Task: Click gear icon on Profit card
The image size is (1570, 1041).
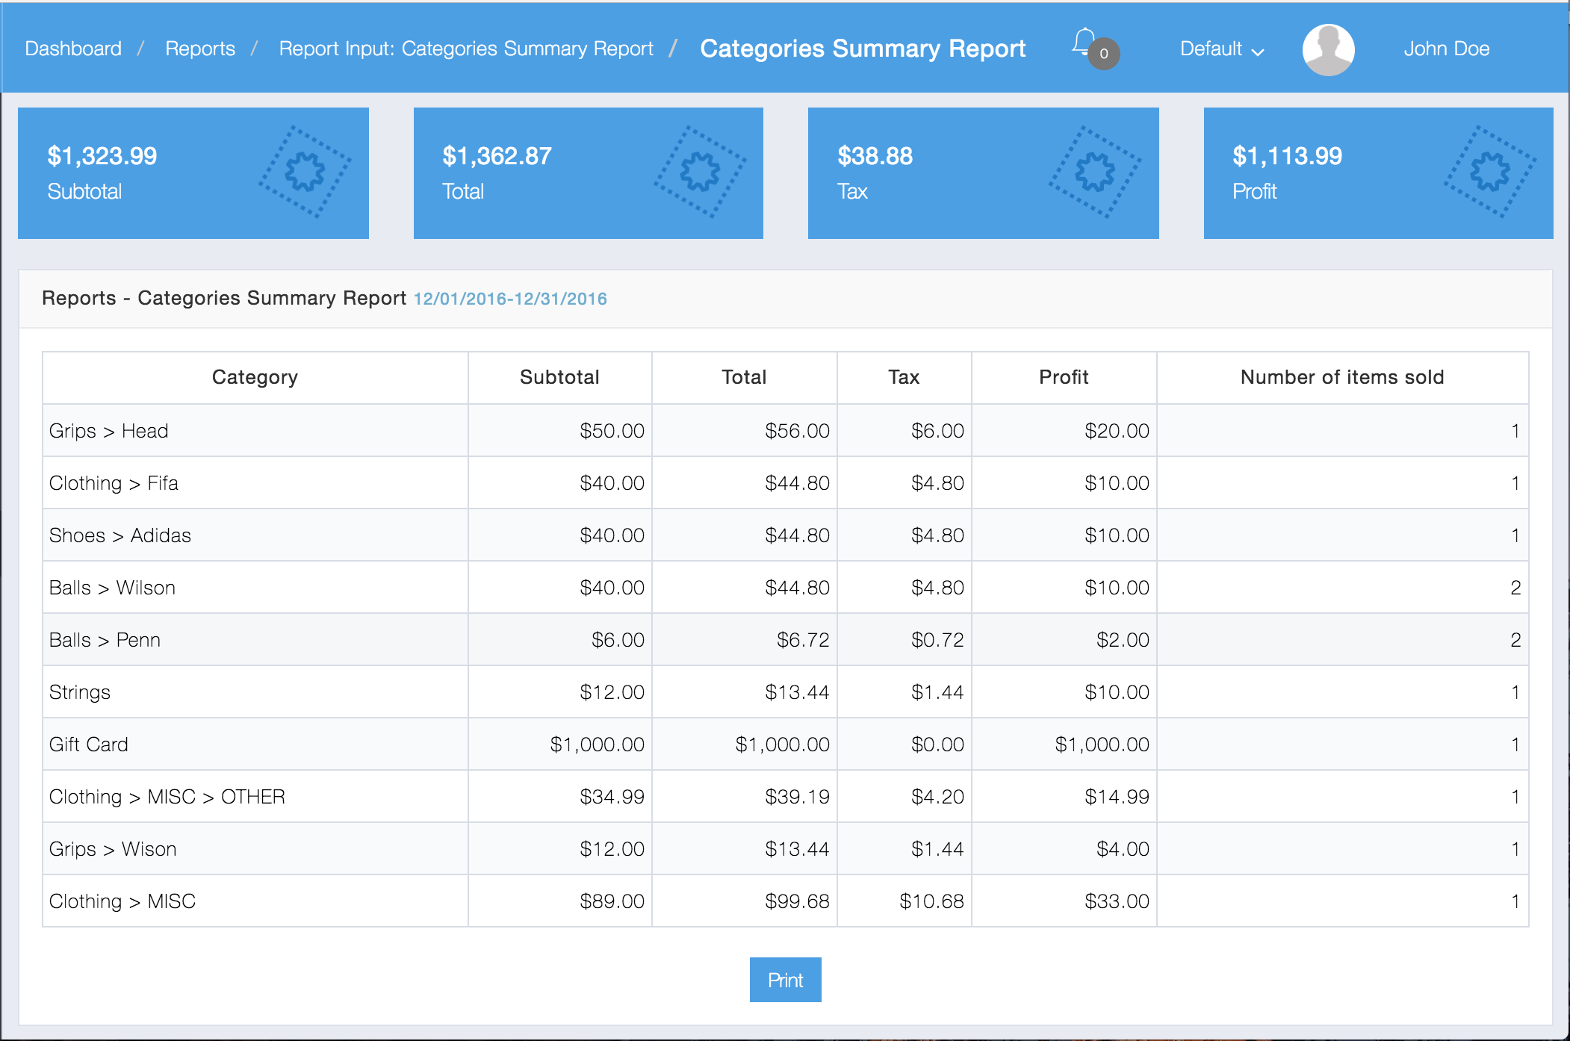Action: tap(1489, 172)
